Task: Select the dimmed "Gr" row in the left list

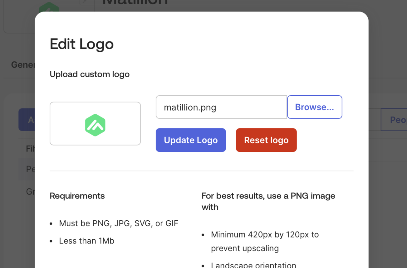Action: coord(30,191)
